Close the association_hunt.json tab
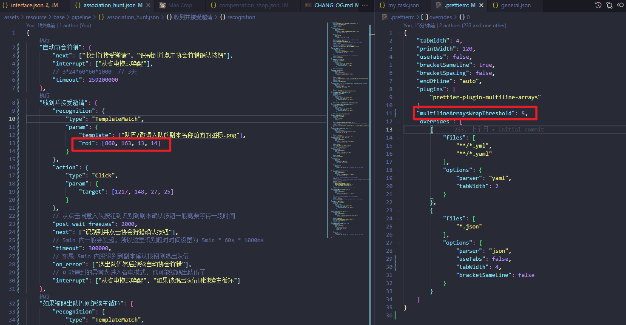 coord(148,6)
